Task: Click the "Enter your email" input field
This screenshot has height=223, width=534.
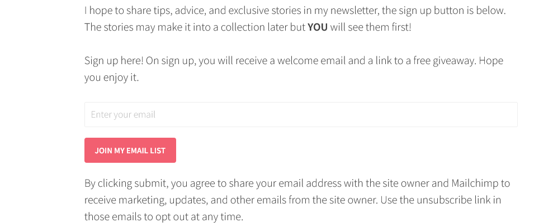Action: point(301,115)
